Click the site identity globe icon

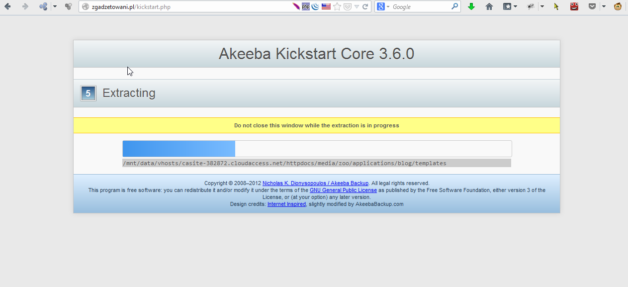[x=86, y=6]
